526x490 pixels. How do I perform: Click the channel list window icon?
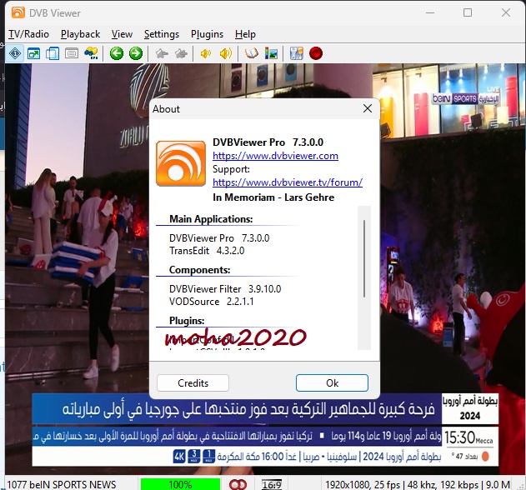(53, 53)
